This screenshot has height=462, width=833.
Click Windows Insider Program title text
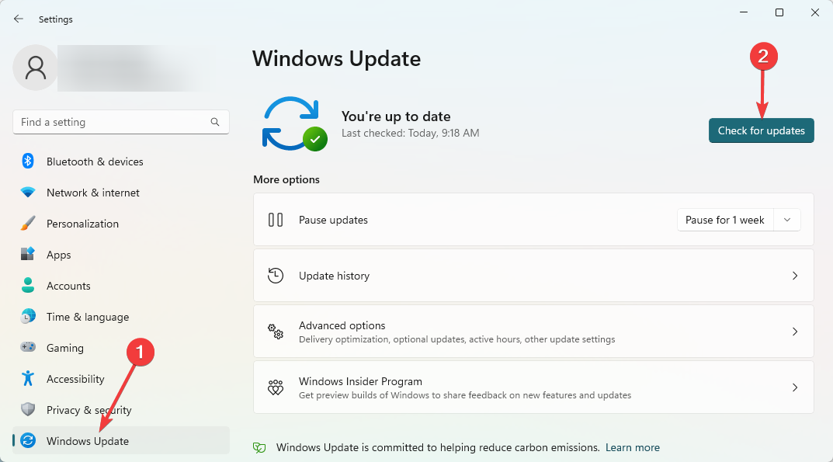[360, 381]
